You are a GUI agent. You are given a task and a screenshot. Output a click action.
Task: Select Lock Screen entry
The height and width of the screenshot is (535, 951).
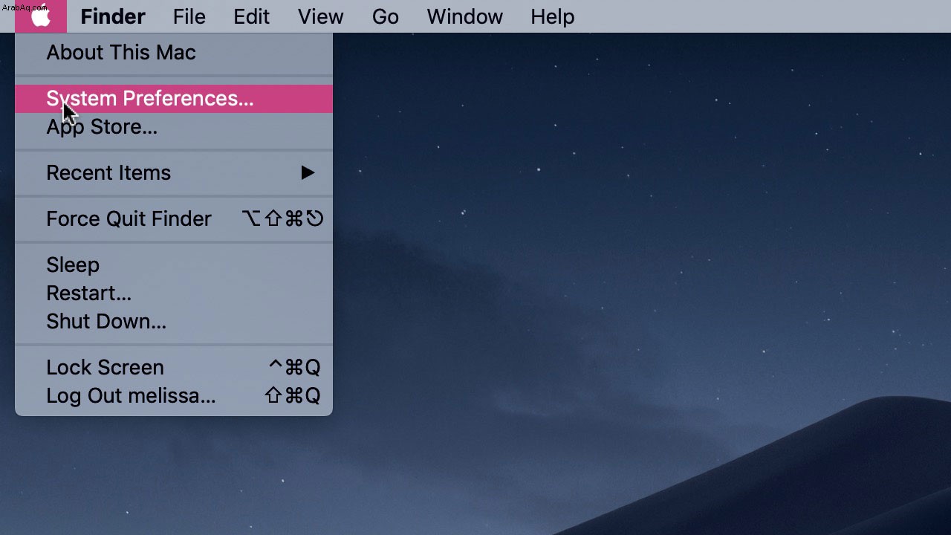174,368
